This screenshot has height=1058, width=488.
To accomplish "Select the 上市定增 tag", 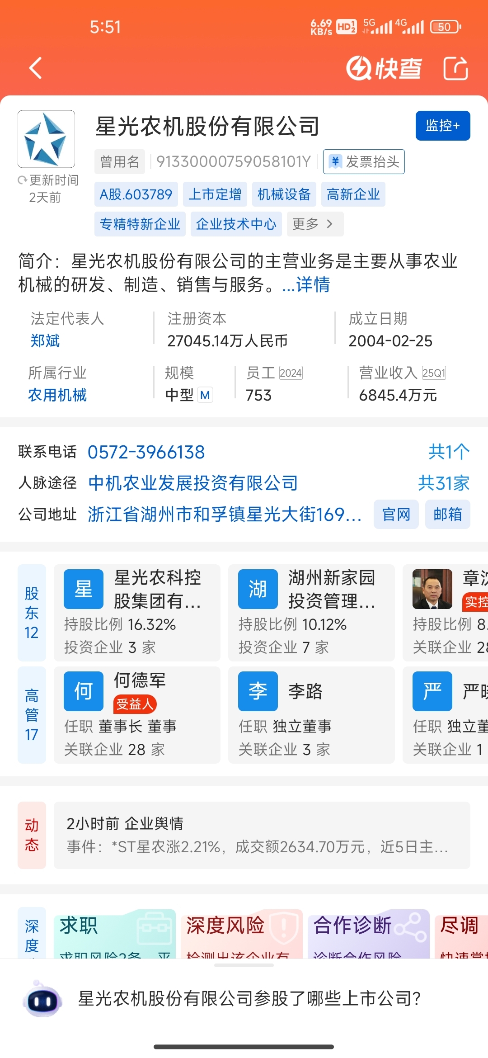I will click(x=215, y=194).
